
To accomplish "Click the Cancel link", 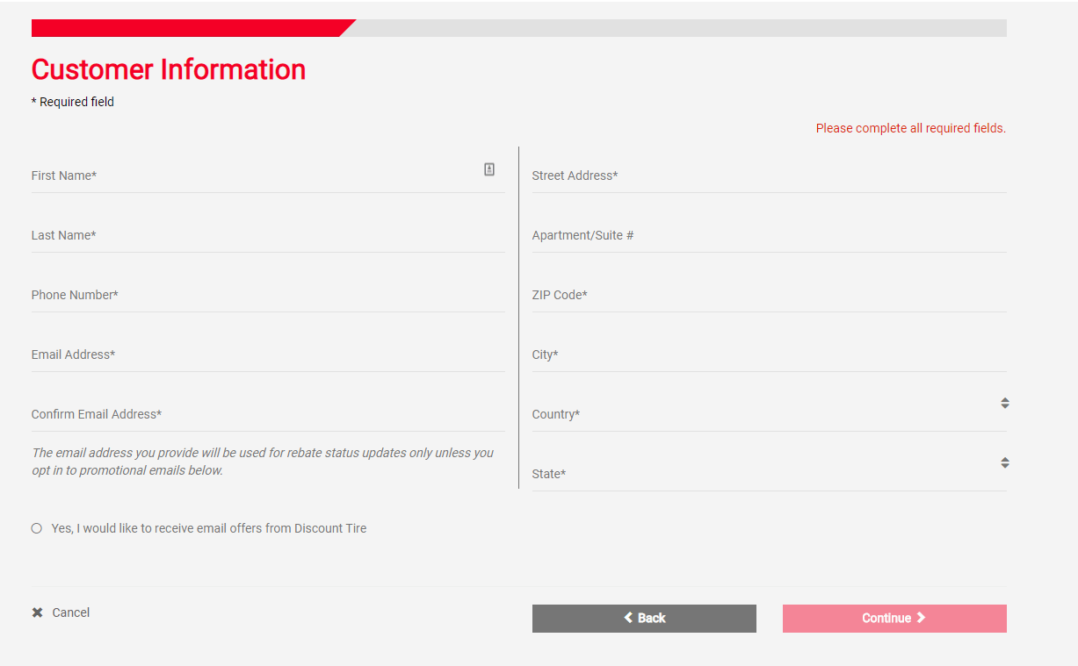I will (x=71, y=612).
